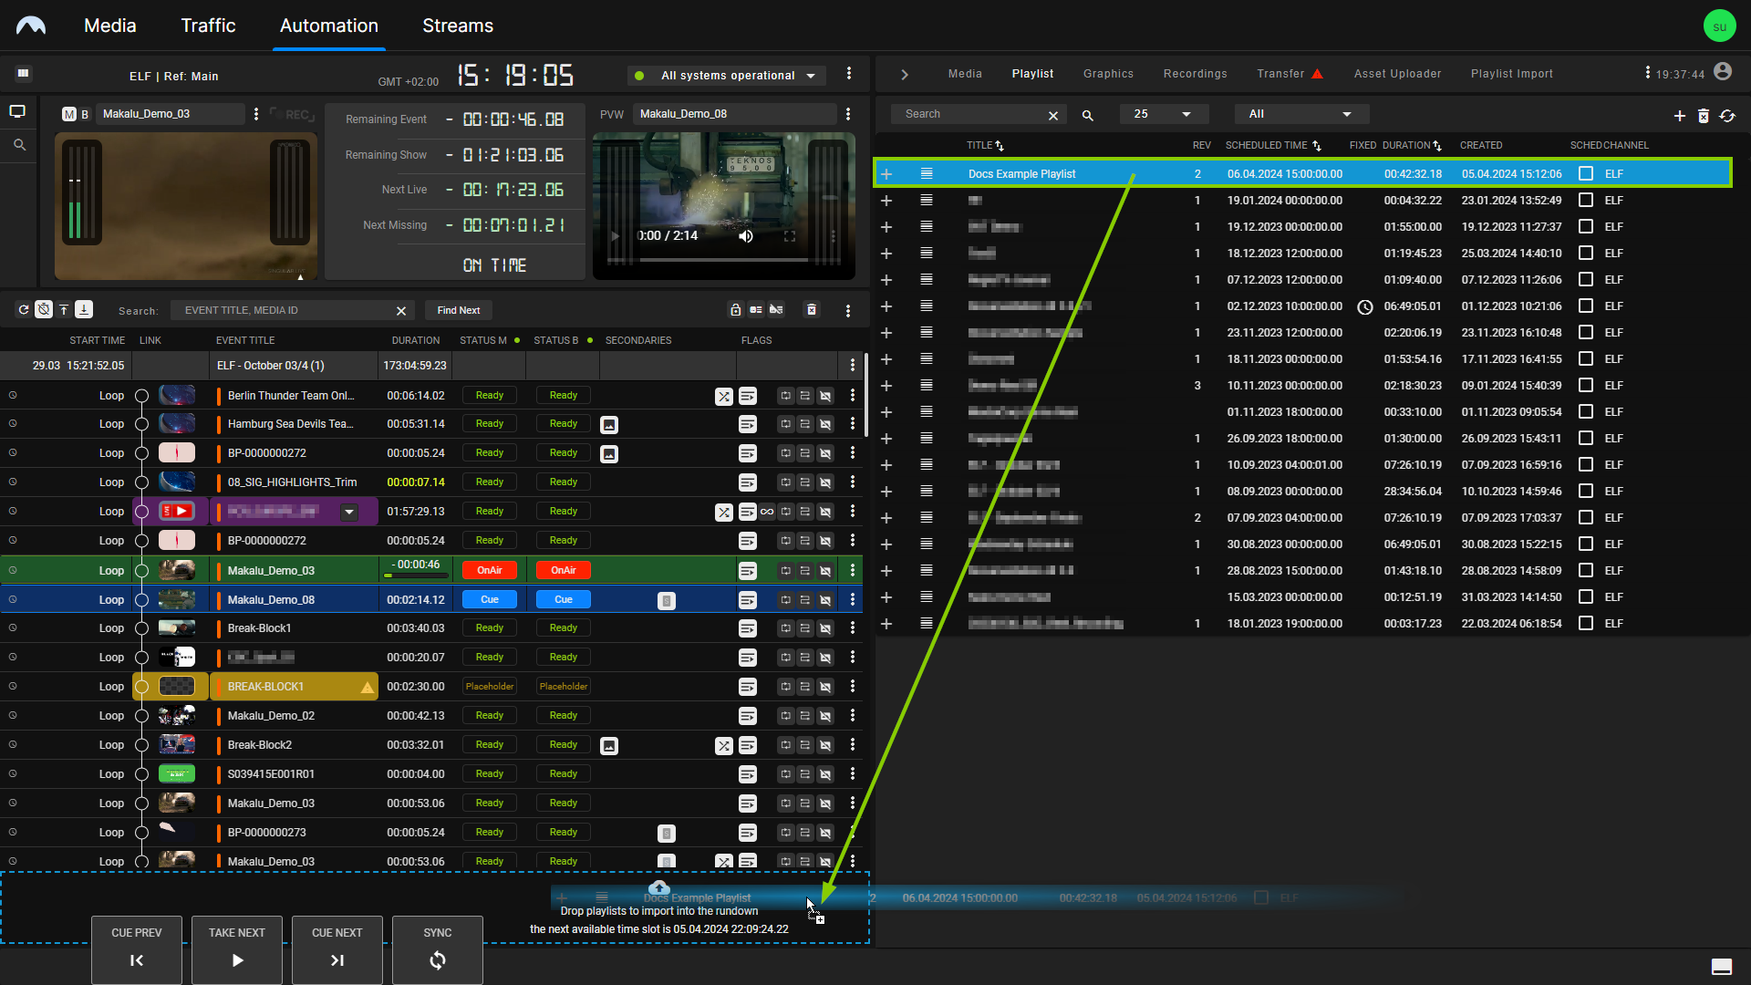Toggle the ELF channel checkbox on Docs Example Playlist
The image size is (1751, 985).
(x=1586, y=172)
